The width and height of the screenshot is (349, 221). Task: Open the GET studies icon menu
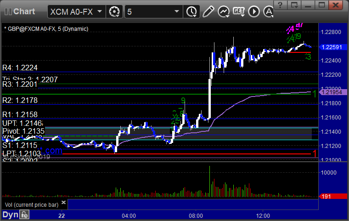(239, 11)
